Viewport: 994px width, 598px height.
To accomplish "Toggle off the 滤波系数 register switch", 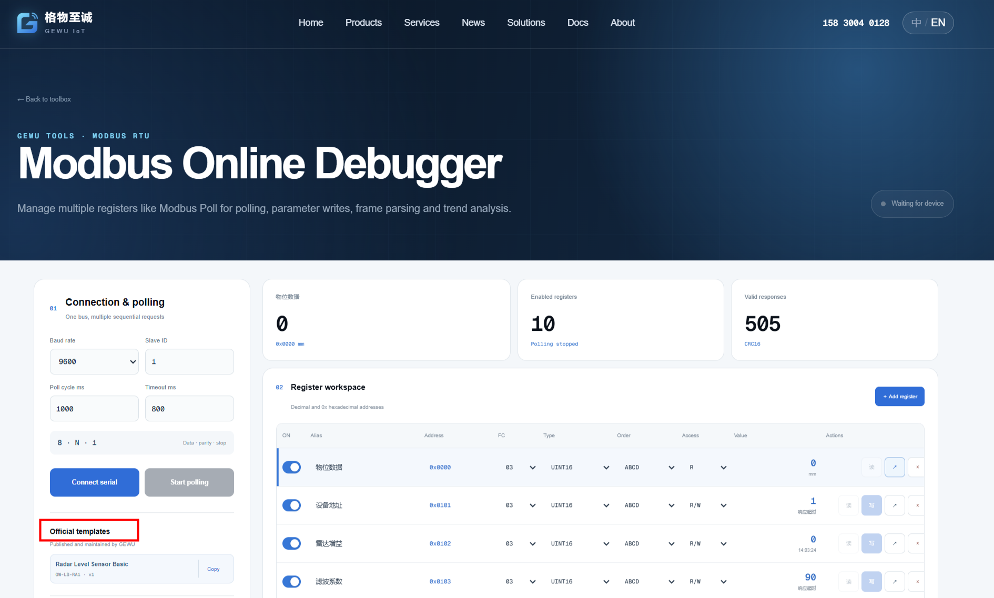I will click(x=291, y=582).
